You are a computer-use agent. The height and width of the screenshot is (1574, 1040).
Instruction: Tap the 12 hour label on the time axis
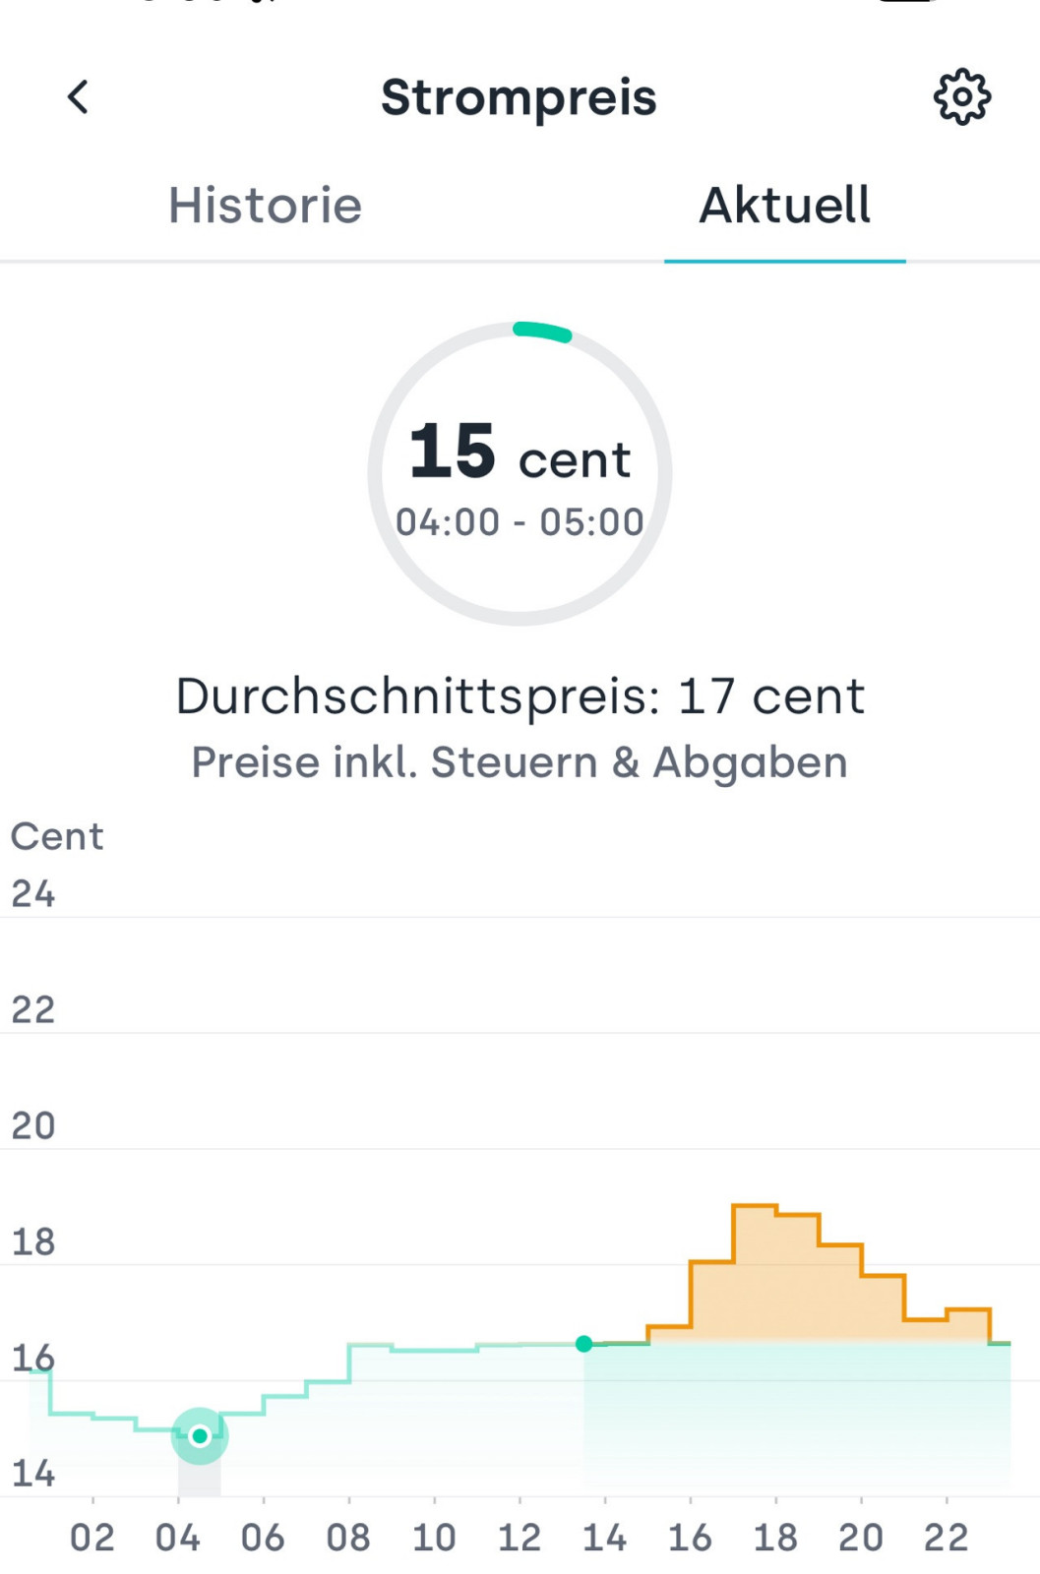[520, 1538]
